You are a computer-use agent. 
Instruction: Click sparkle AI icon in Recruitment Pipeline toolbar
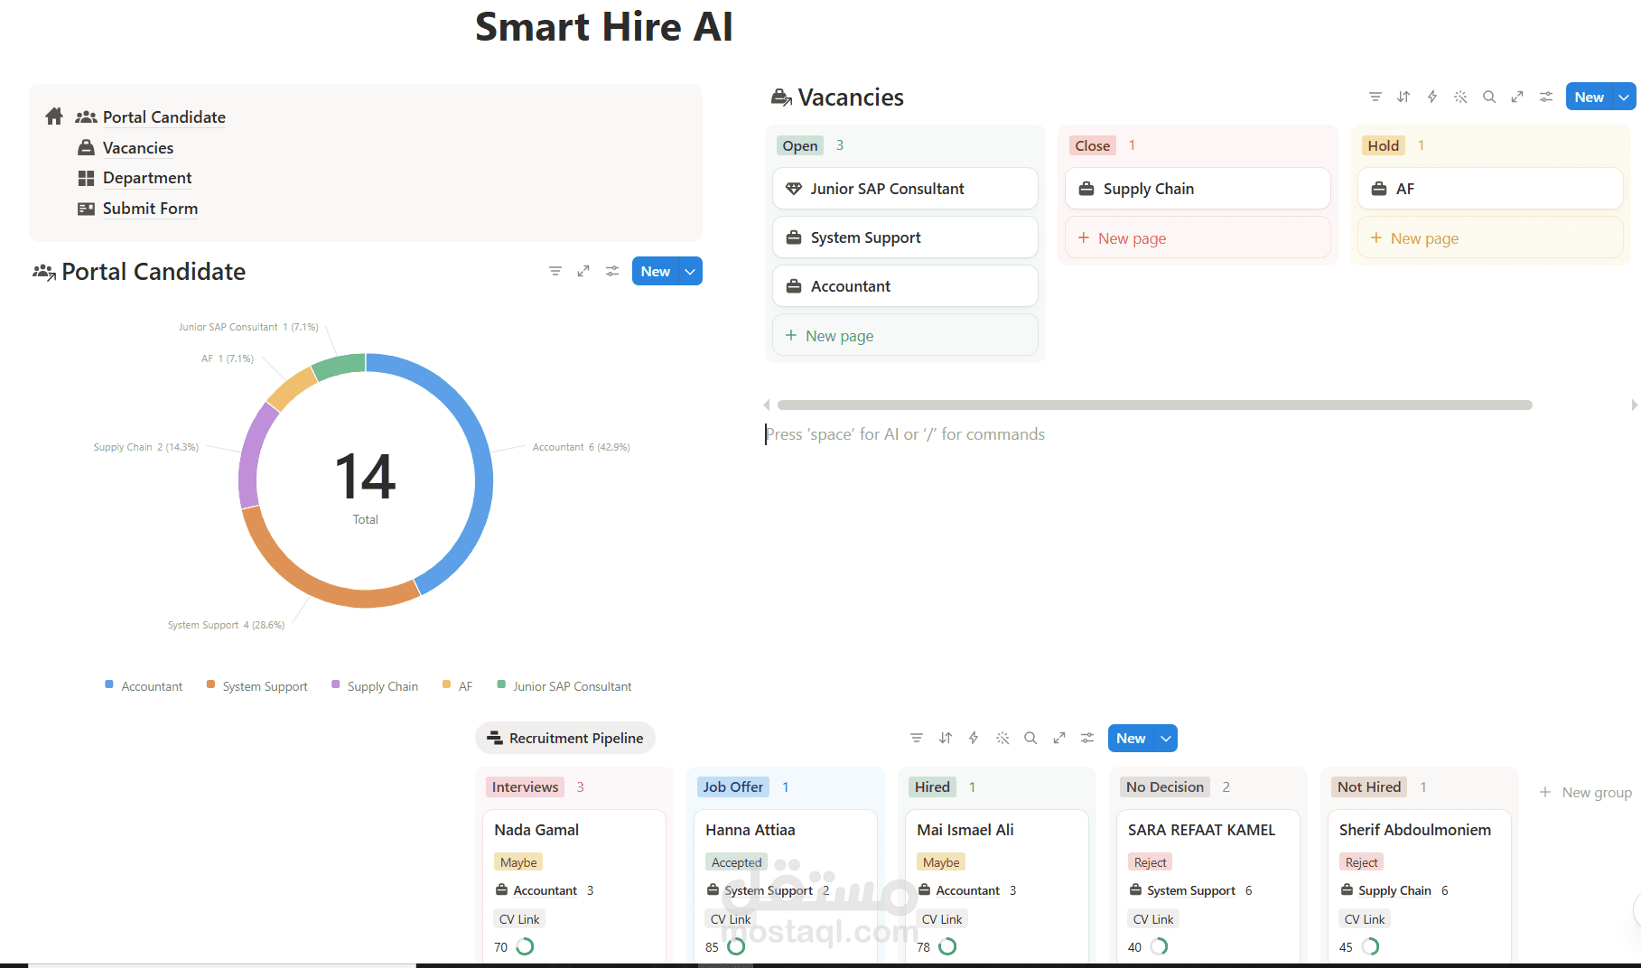tap(1002, 738)
